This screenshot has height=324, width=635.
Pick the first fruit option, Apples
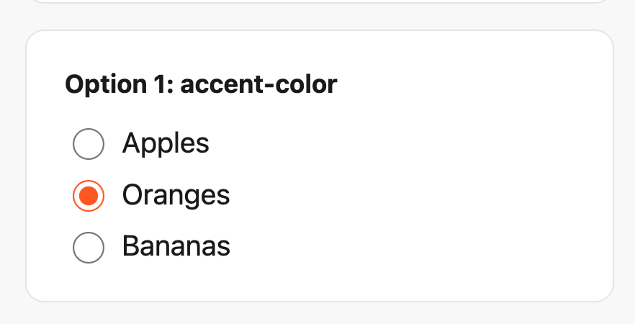89,144
